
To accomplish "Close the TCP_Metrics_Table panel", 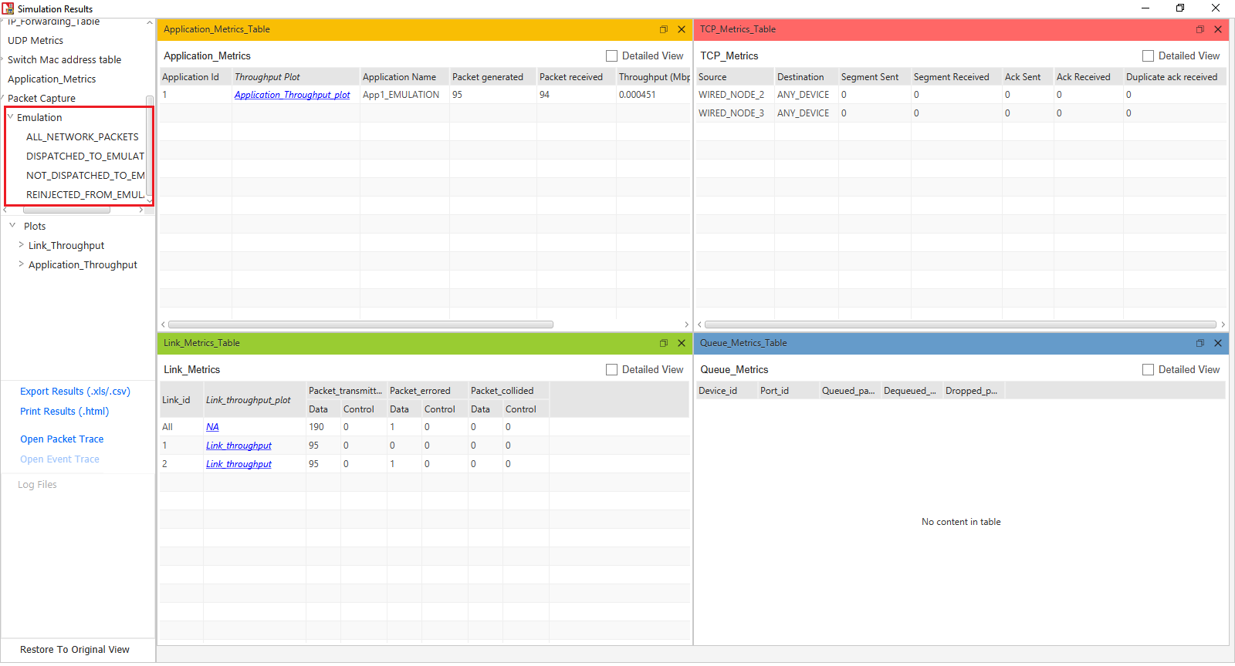I will click(1218, 29).
